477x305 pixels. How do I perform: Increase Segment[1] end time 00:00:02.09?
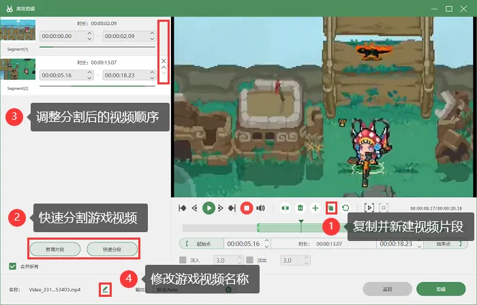(x=152, y=33)
